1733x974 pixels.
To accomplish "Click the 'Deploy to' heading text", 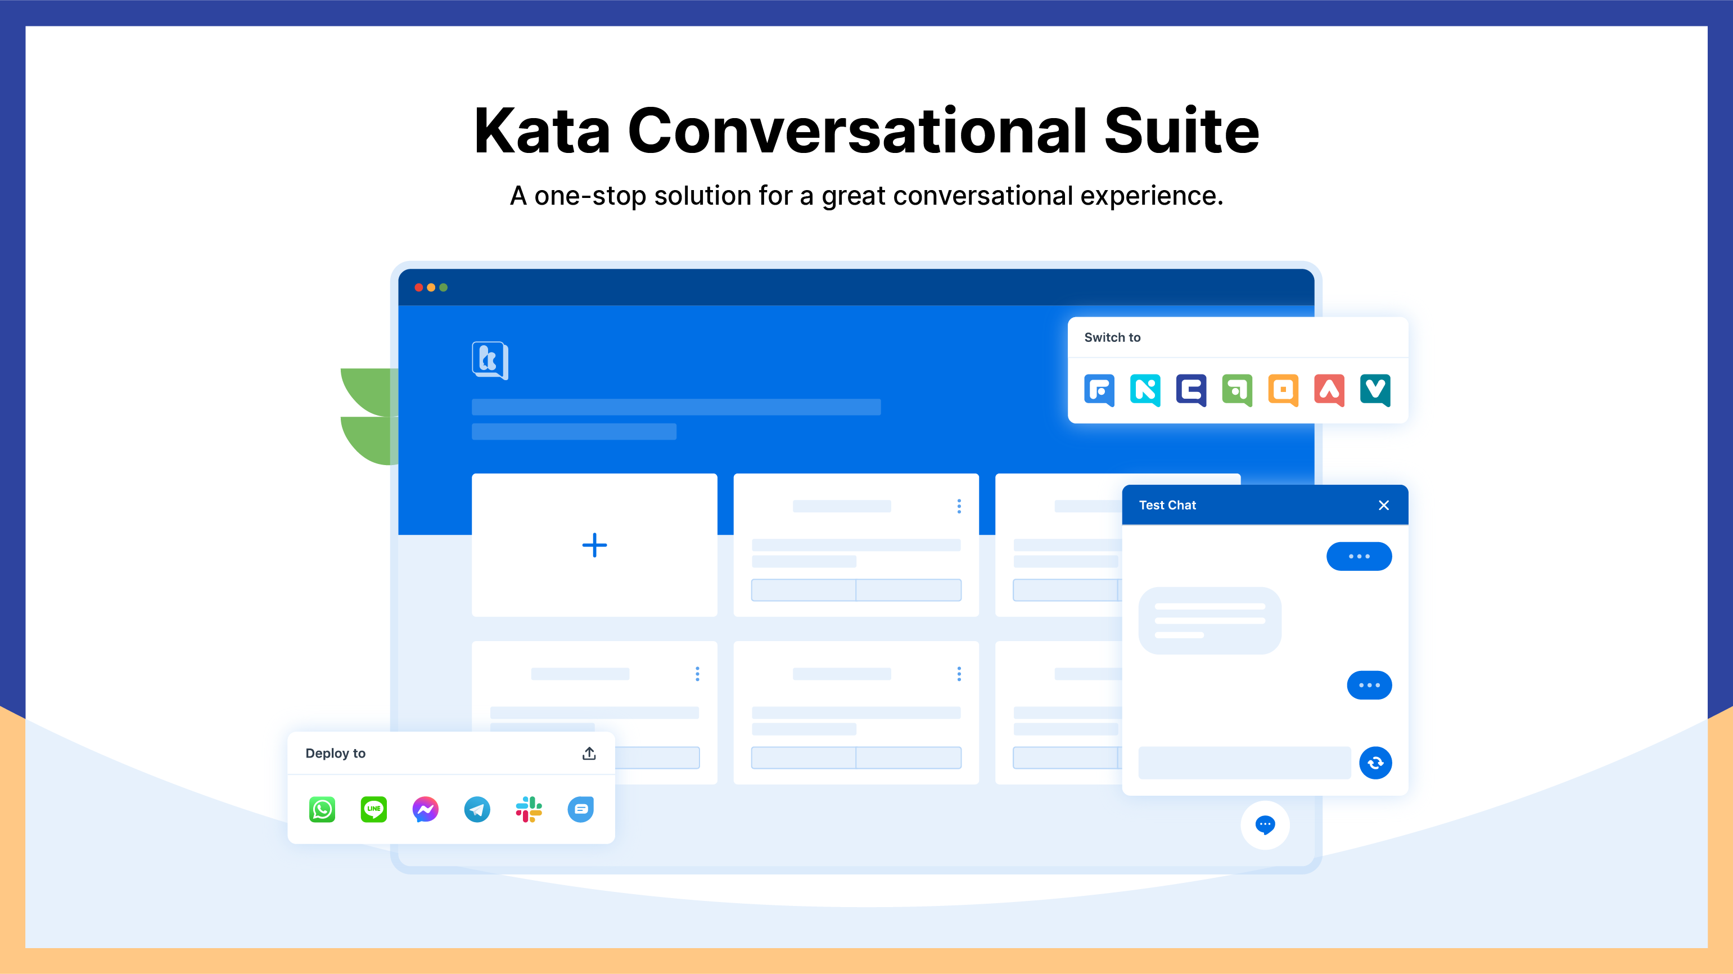I will click(x=335, y=754).
